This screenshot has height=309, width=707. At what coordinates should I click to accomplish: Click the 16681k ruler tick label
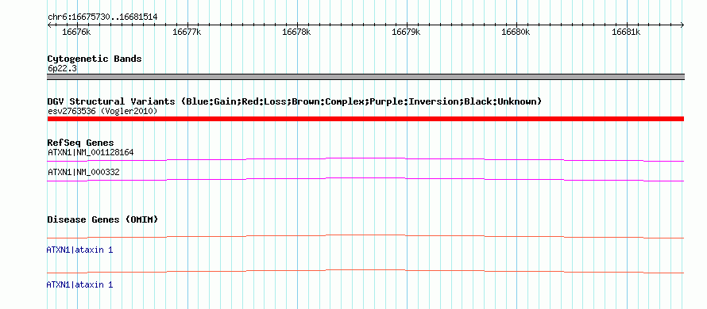pos(626,32)
